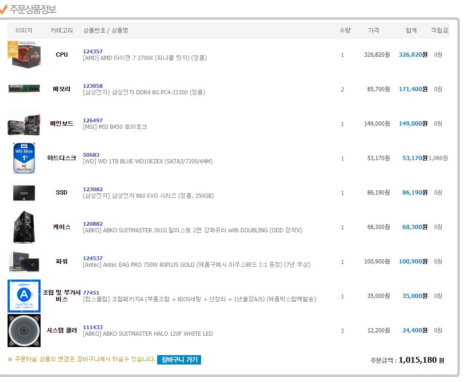Image resolution: width=463 pixels, height=382 pixels.
Task: Click the 1,060원 reward points value
Action: (x=438, y=158)
